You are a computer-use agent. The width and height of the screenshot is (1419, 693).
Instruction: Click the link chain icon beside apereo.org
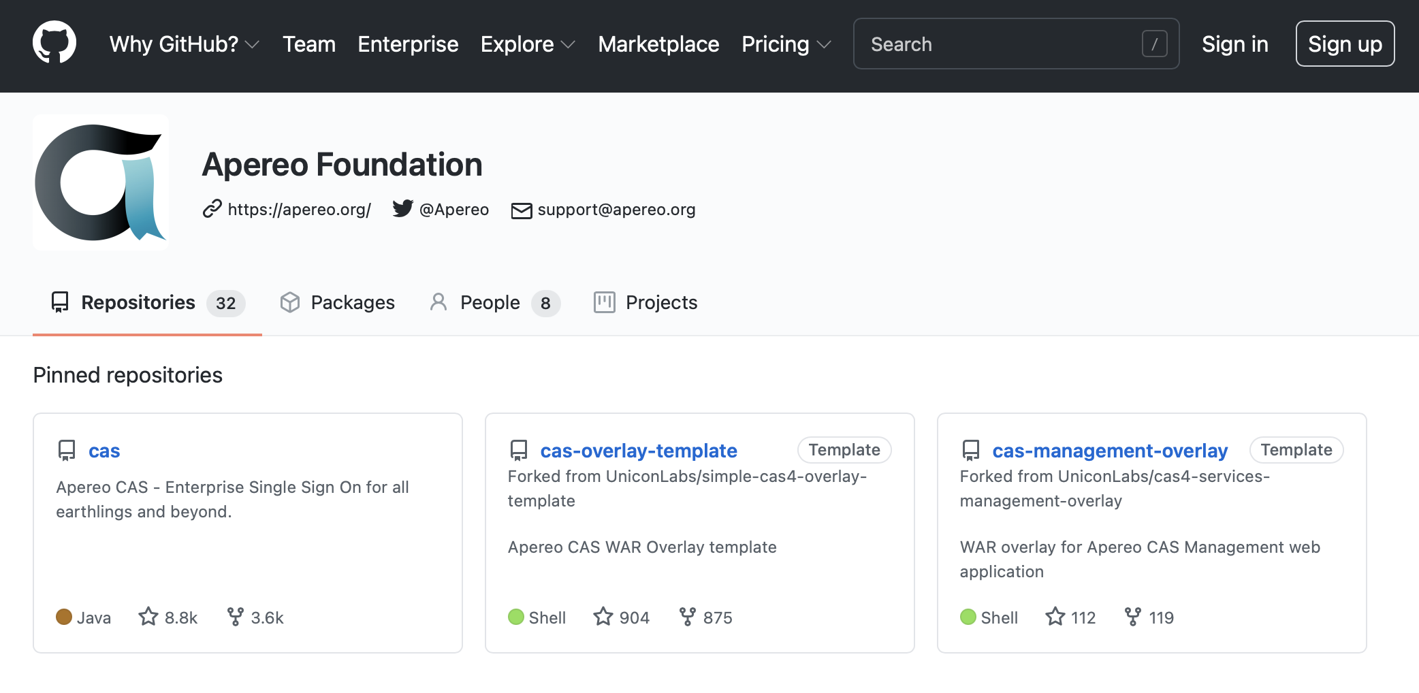point(212,209)
